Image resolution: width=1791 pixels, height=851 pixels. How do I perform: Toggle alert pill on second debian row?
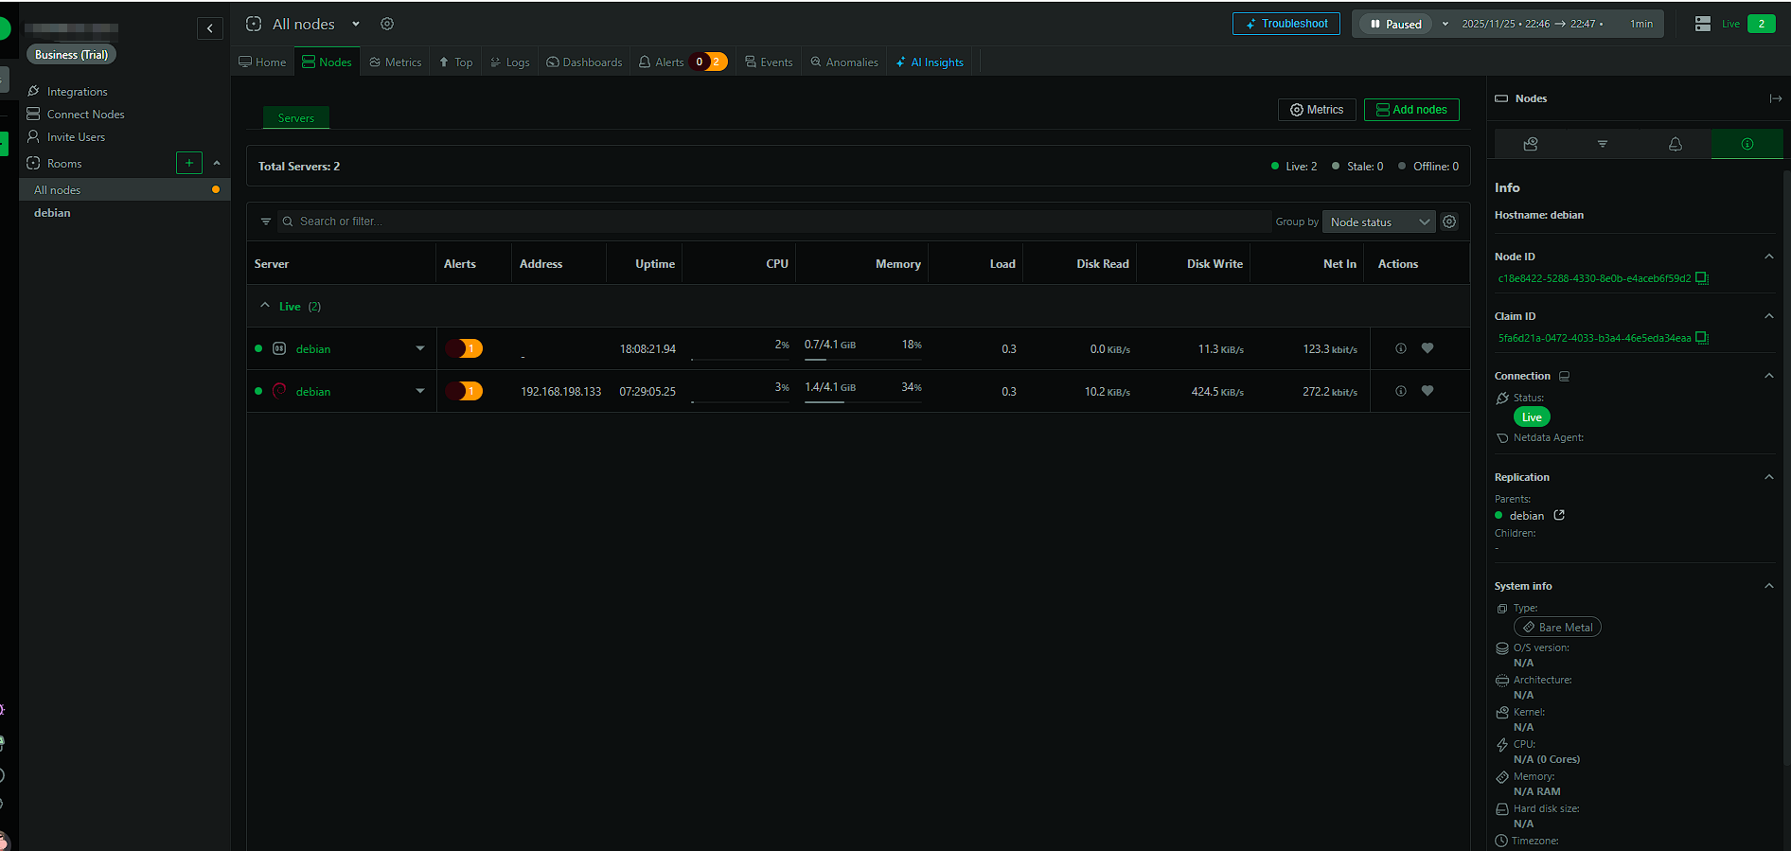tap(464, 391)
